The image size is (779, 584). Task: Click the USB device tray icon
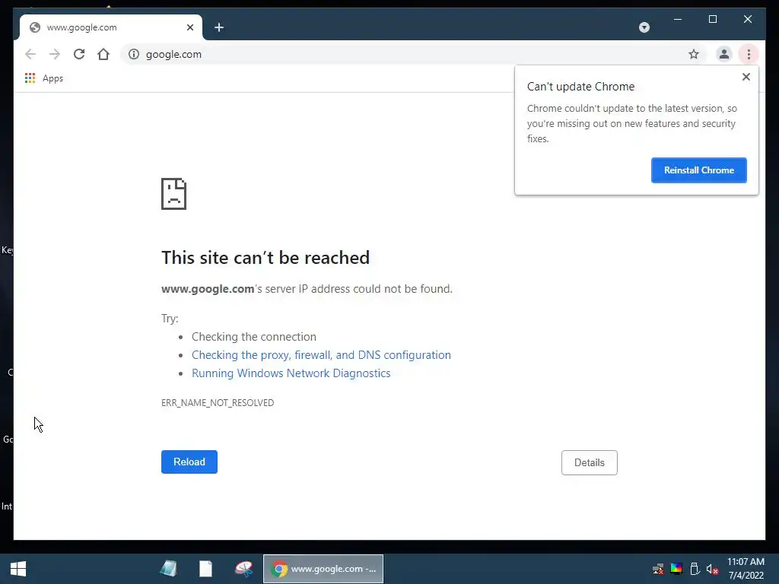point(695,569)
